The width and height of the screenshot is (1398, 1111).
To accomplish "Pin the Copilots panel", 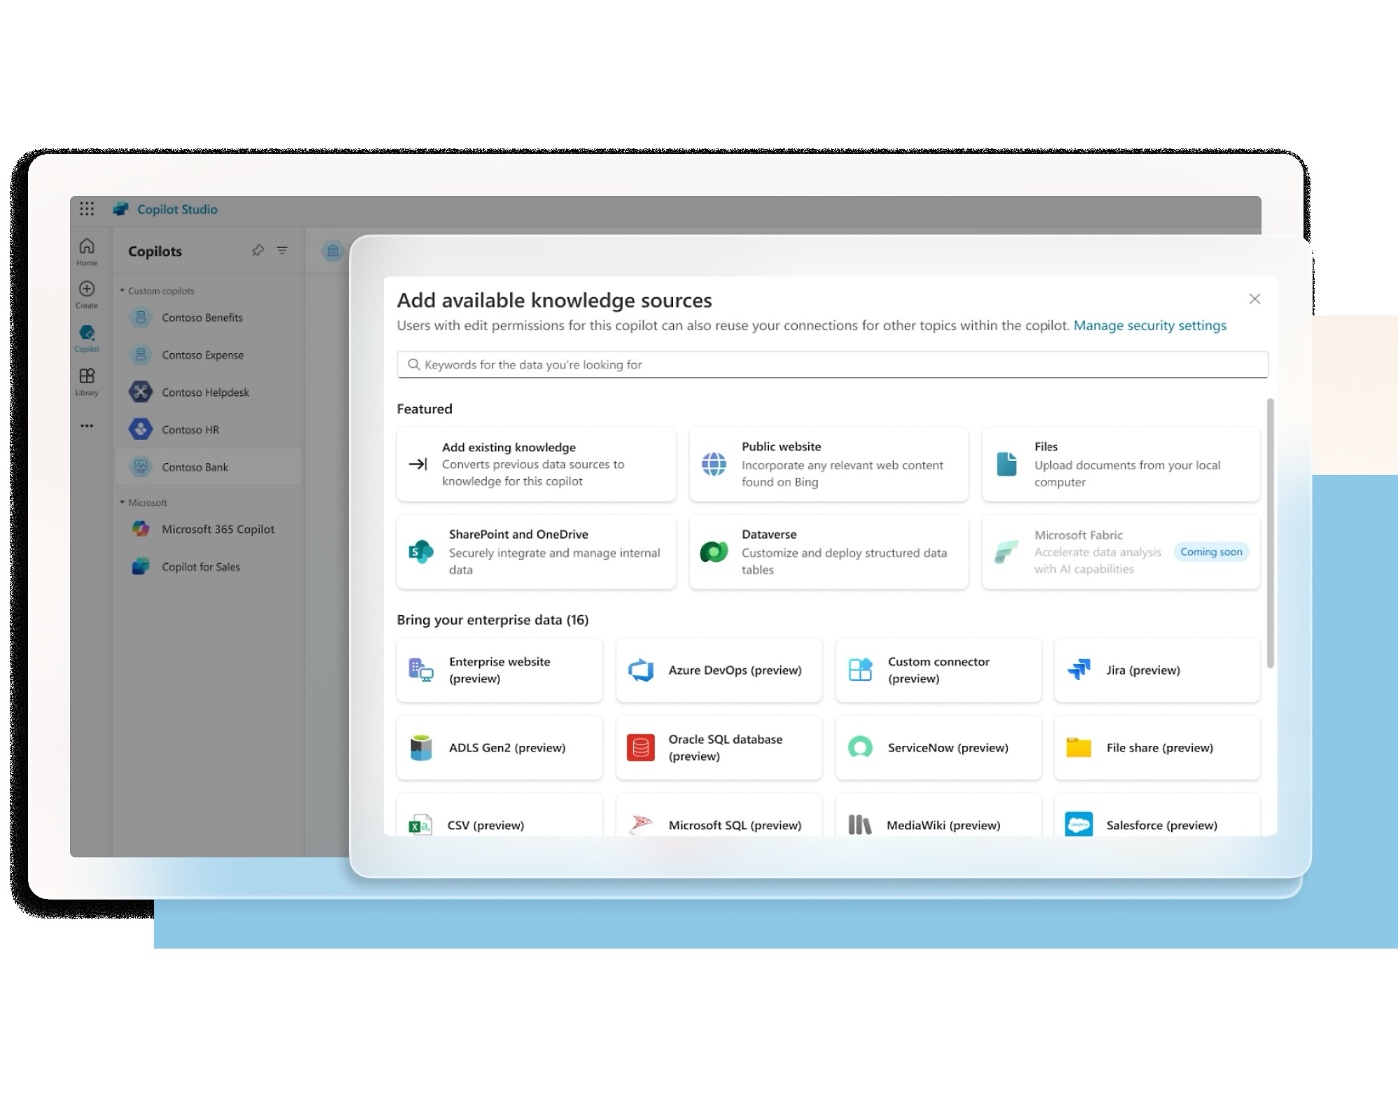I will (x=258, y=251).
